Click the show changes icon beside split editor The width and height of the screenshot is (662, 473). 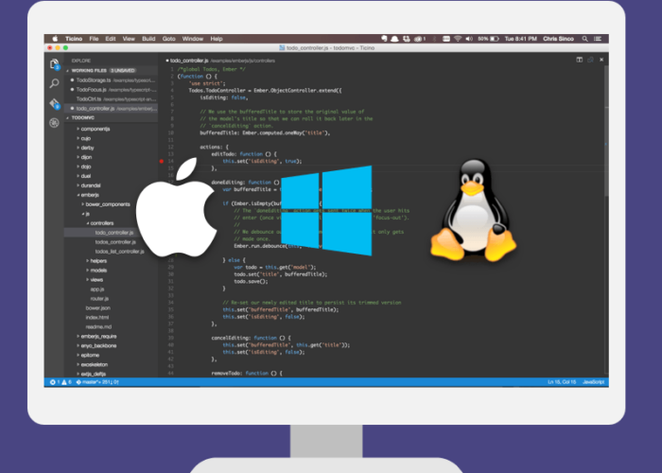pyautogui.click(x=590, y=60)
